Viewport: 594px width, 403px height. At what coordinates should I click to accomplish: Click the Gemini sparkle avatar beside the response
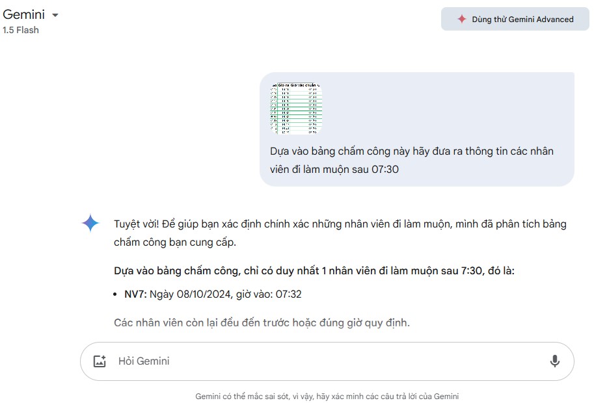[x=91, y=224]
